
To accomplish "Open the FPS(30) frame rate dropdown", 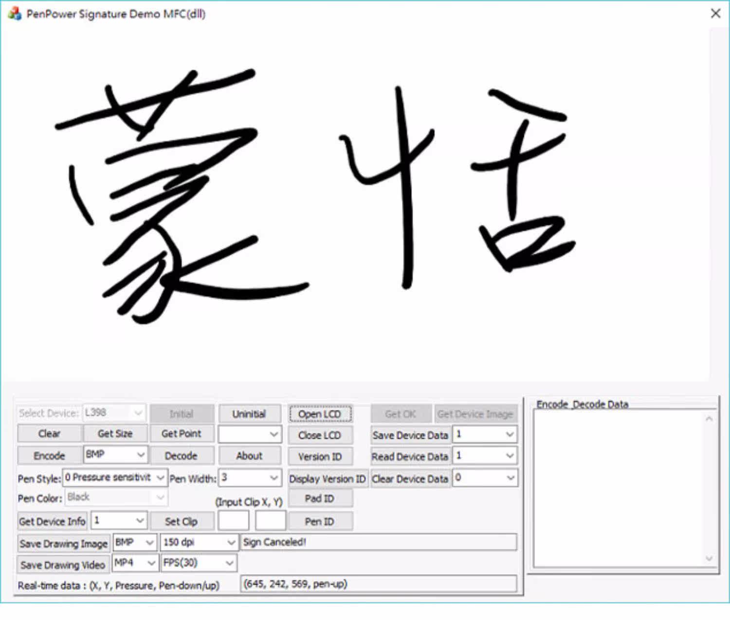I will [199, 563].
